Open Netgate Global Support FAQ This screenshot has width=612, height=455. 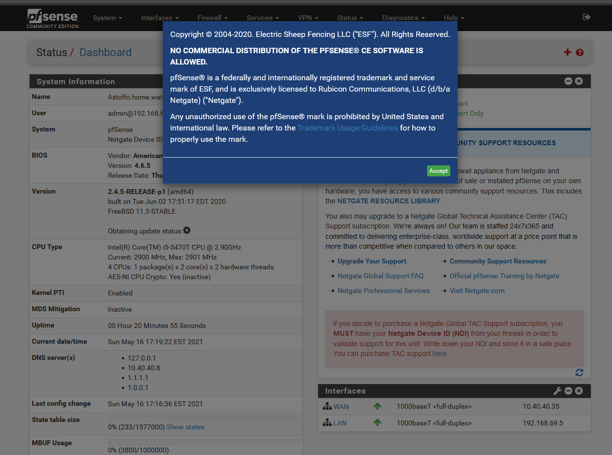coord(380,276)
